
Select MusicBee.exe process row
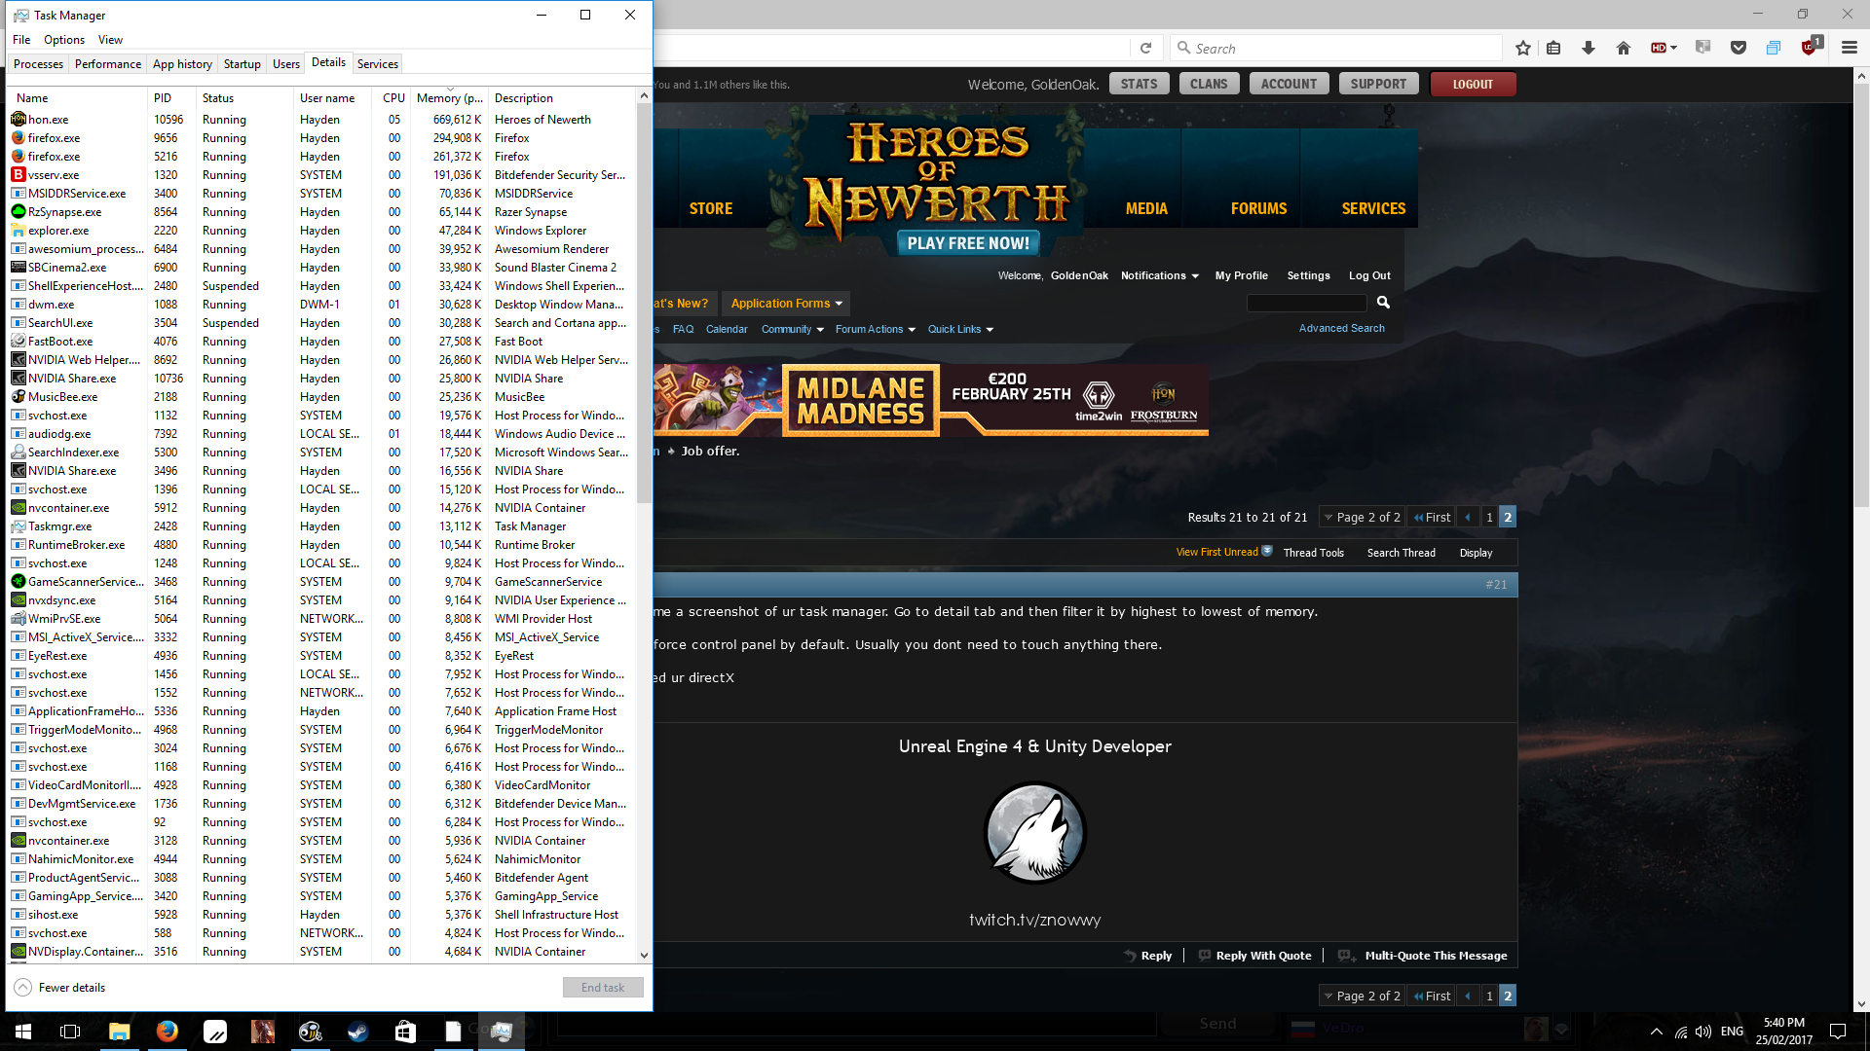[x=321, y=397]
